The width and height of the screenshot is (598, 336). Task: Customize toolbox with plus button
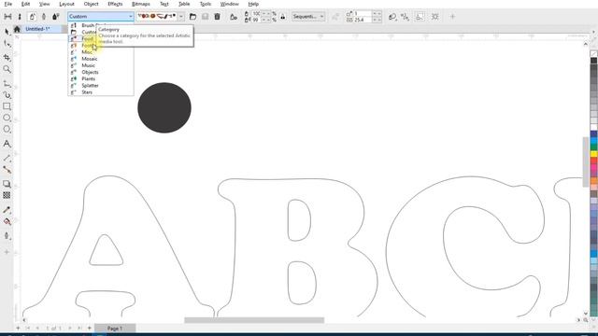point(7,252)
